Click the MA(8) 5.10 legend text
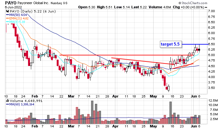 17,22
